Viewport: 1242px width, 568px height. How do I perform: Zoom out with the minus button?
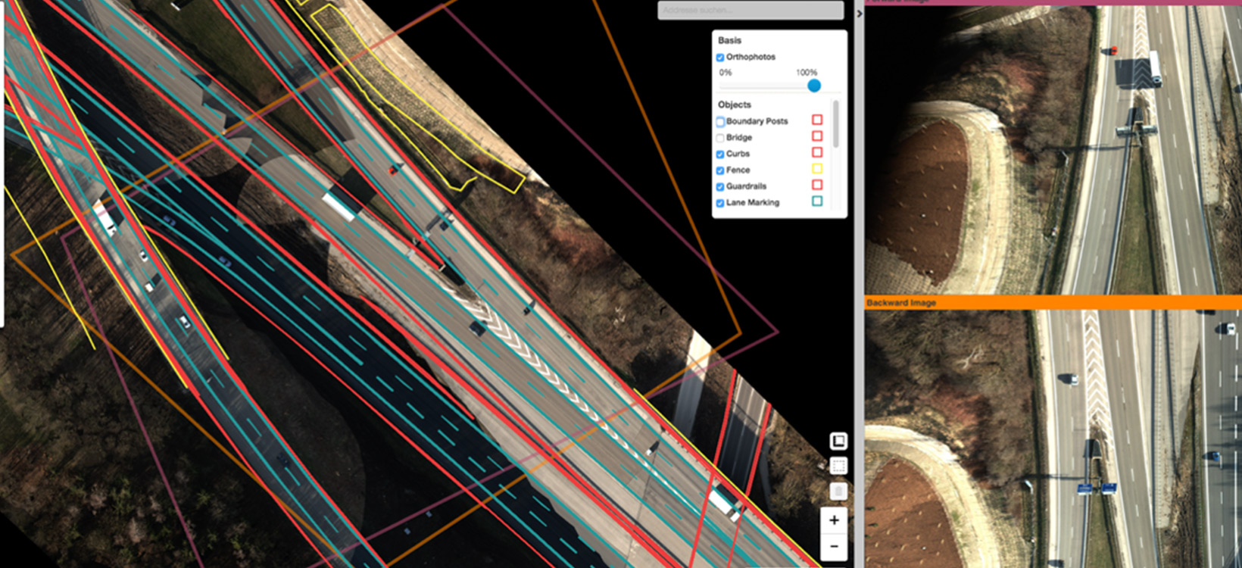point(834,546)
